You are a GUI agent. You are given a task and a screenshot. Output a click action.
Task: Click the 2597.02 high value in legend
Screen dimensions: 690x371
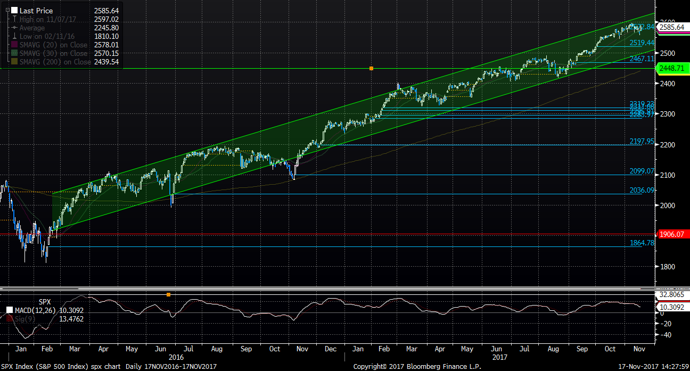[105, 19]
